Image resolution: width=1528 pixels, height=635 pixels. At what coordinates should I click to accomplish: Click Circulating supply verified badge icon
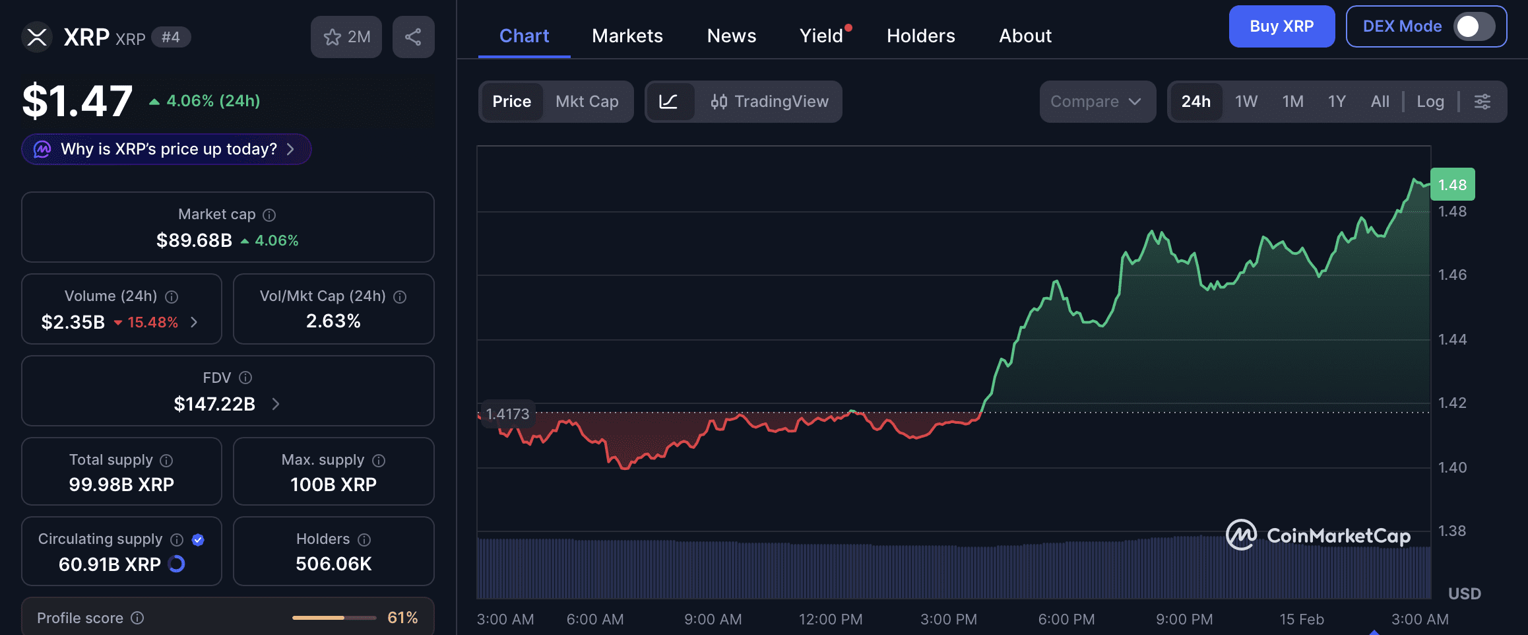(x=198, y=540)
